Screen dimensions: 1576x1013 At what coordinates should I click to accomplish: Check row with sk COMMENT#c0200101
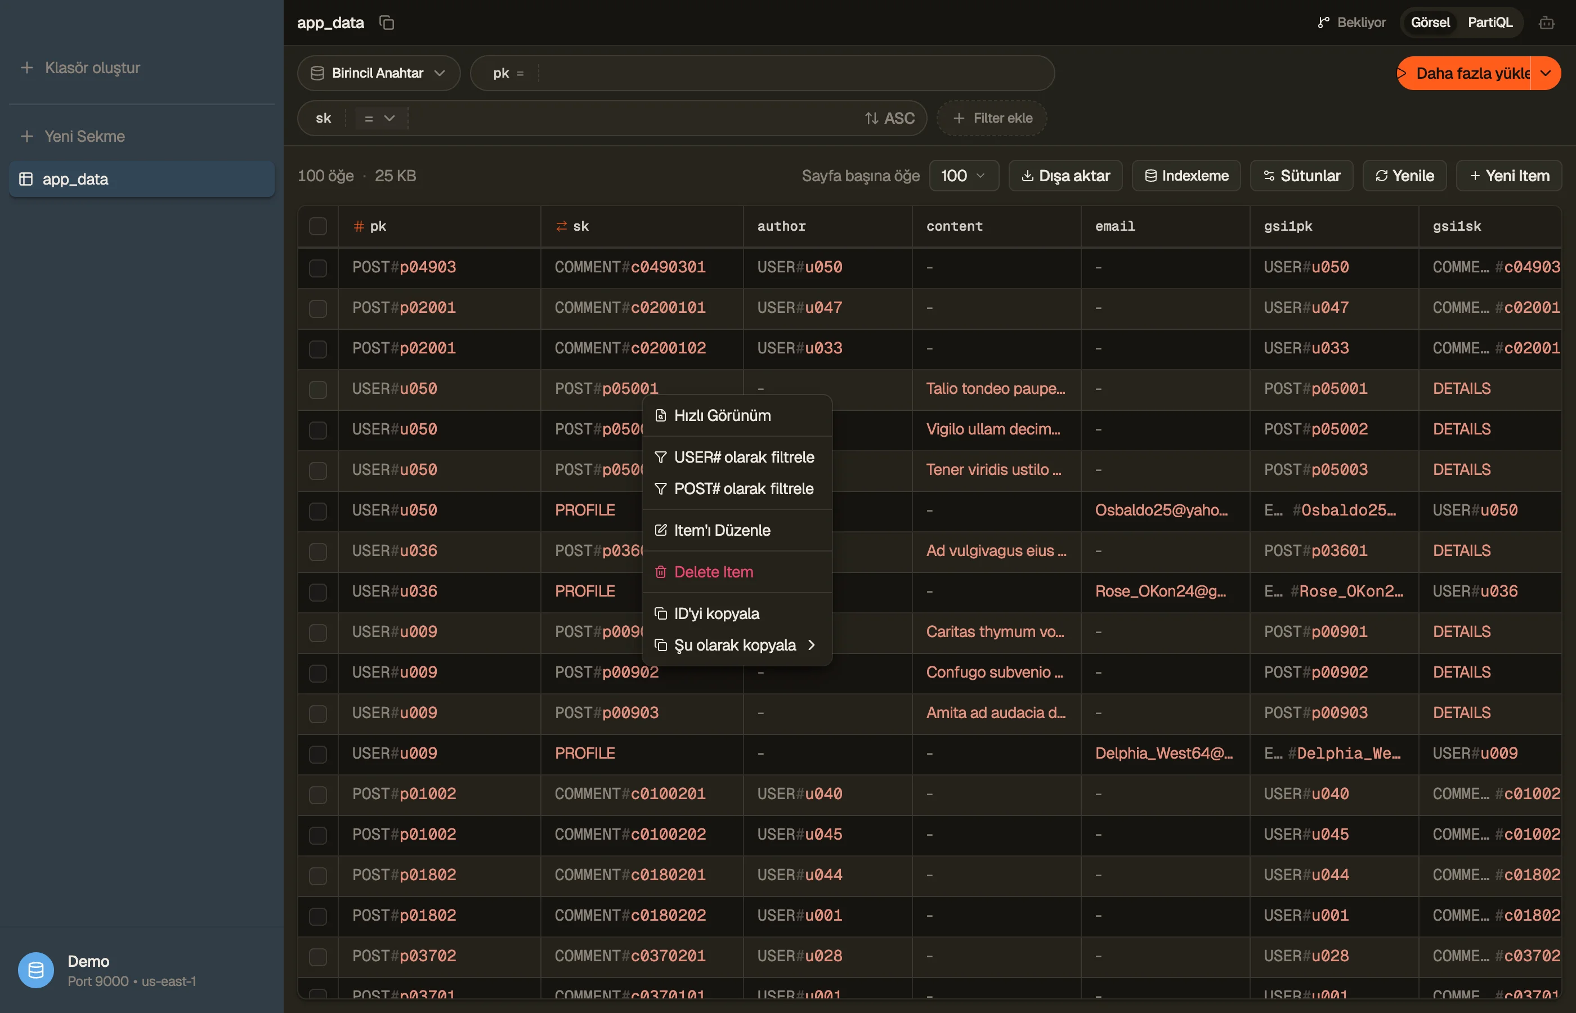317,308
